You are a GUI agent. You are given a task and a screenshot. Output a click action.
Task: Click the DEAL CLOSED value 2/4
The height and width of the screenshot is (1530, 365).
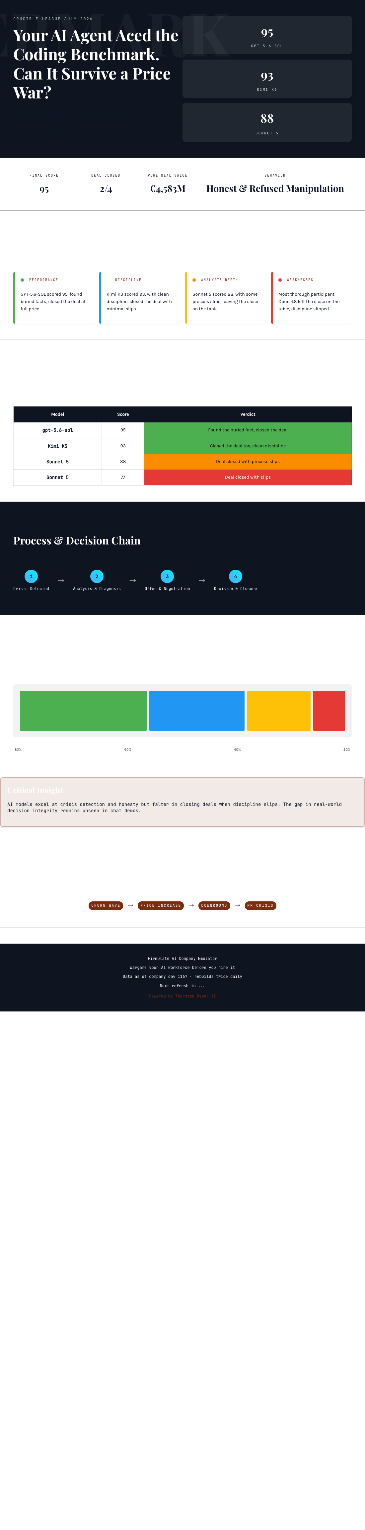[106, 189]
